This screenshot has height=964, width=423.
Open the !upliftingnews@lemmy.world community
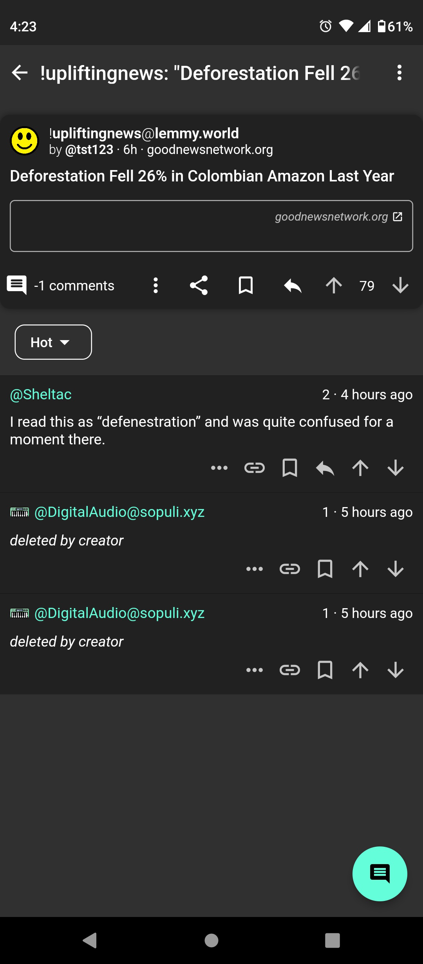point(144,133)
